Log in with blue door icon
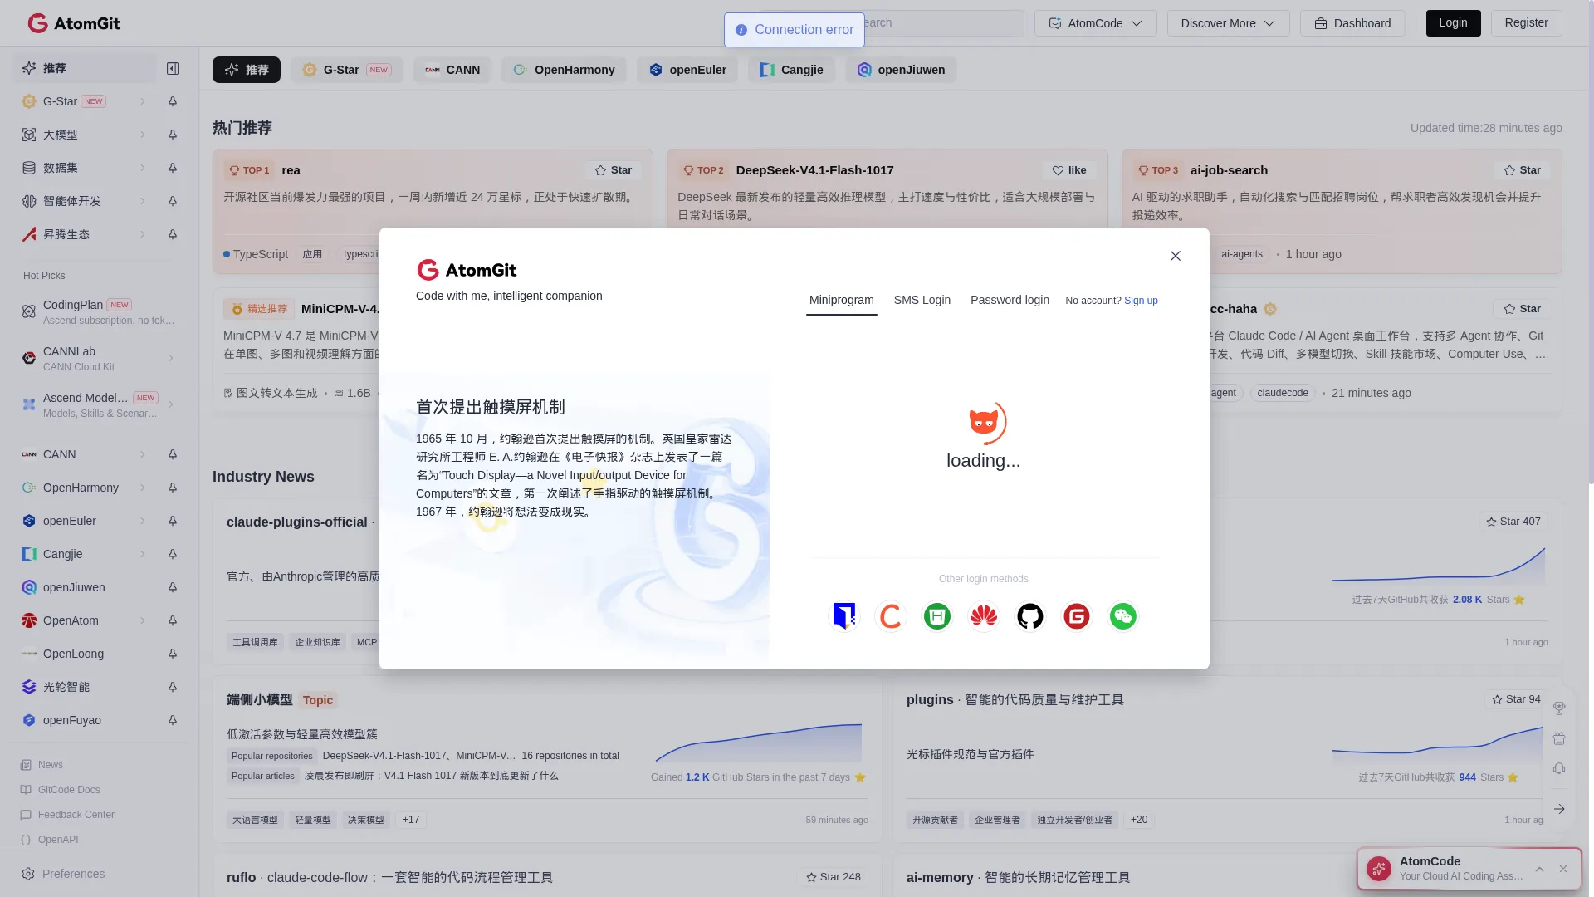Screen dimensions: 1594x897 tap(843, 616)
